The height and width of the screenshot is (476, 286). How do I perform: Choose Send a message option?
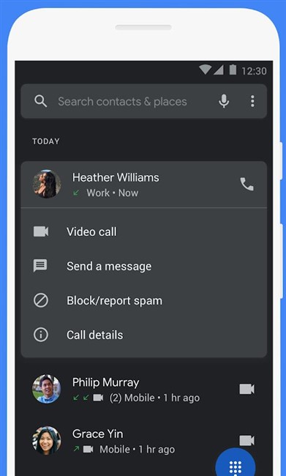pyautogui.click(x=144, y=266)
